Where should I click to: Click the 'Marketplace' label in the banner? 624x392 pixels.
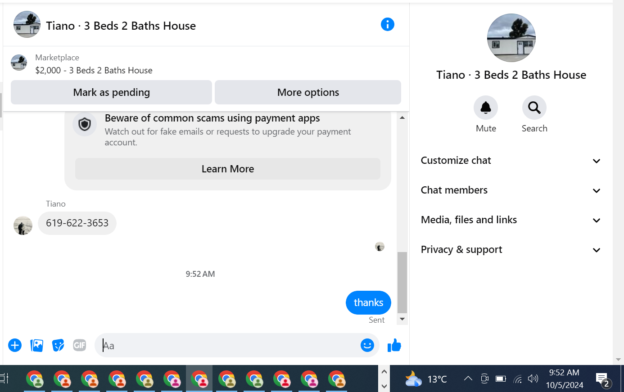(x=57, y=58)
